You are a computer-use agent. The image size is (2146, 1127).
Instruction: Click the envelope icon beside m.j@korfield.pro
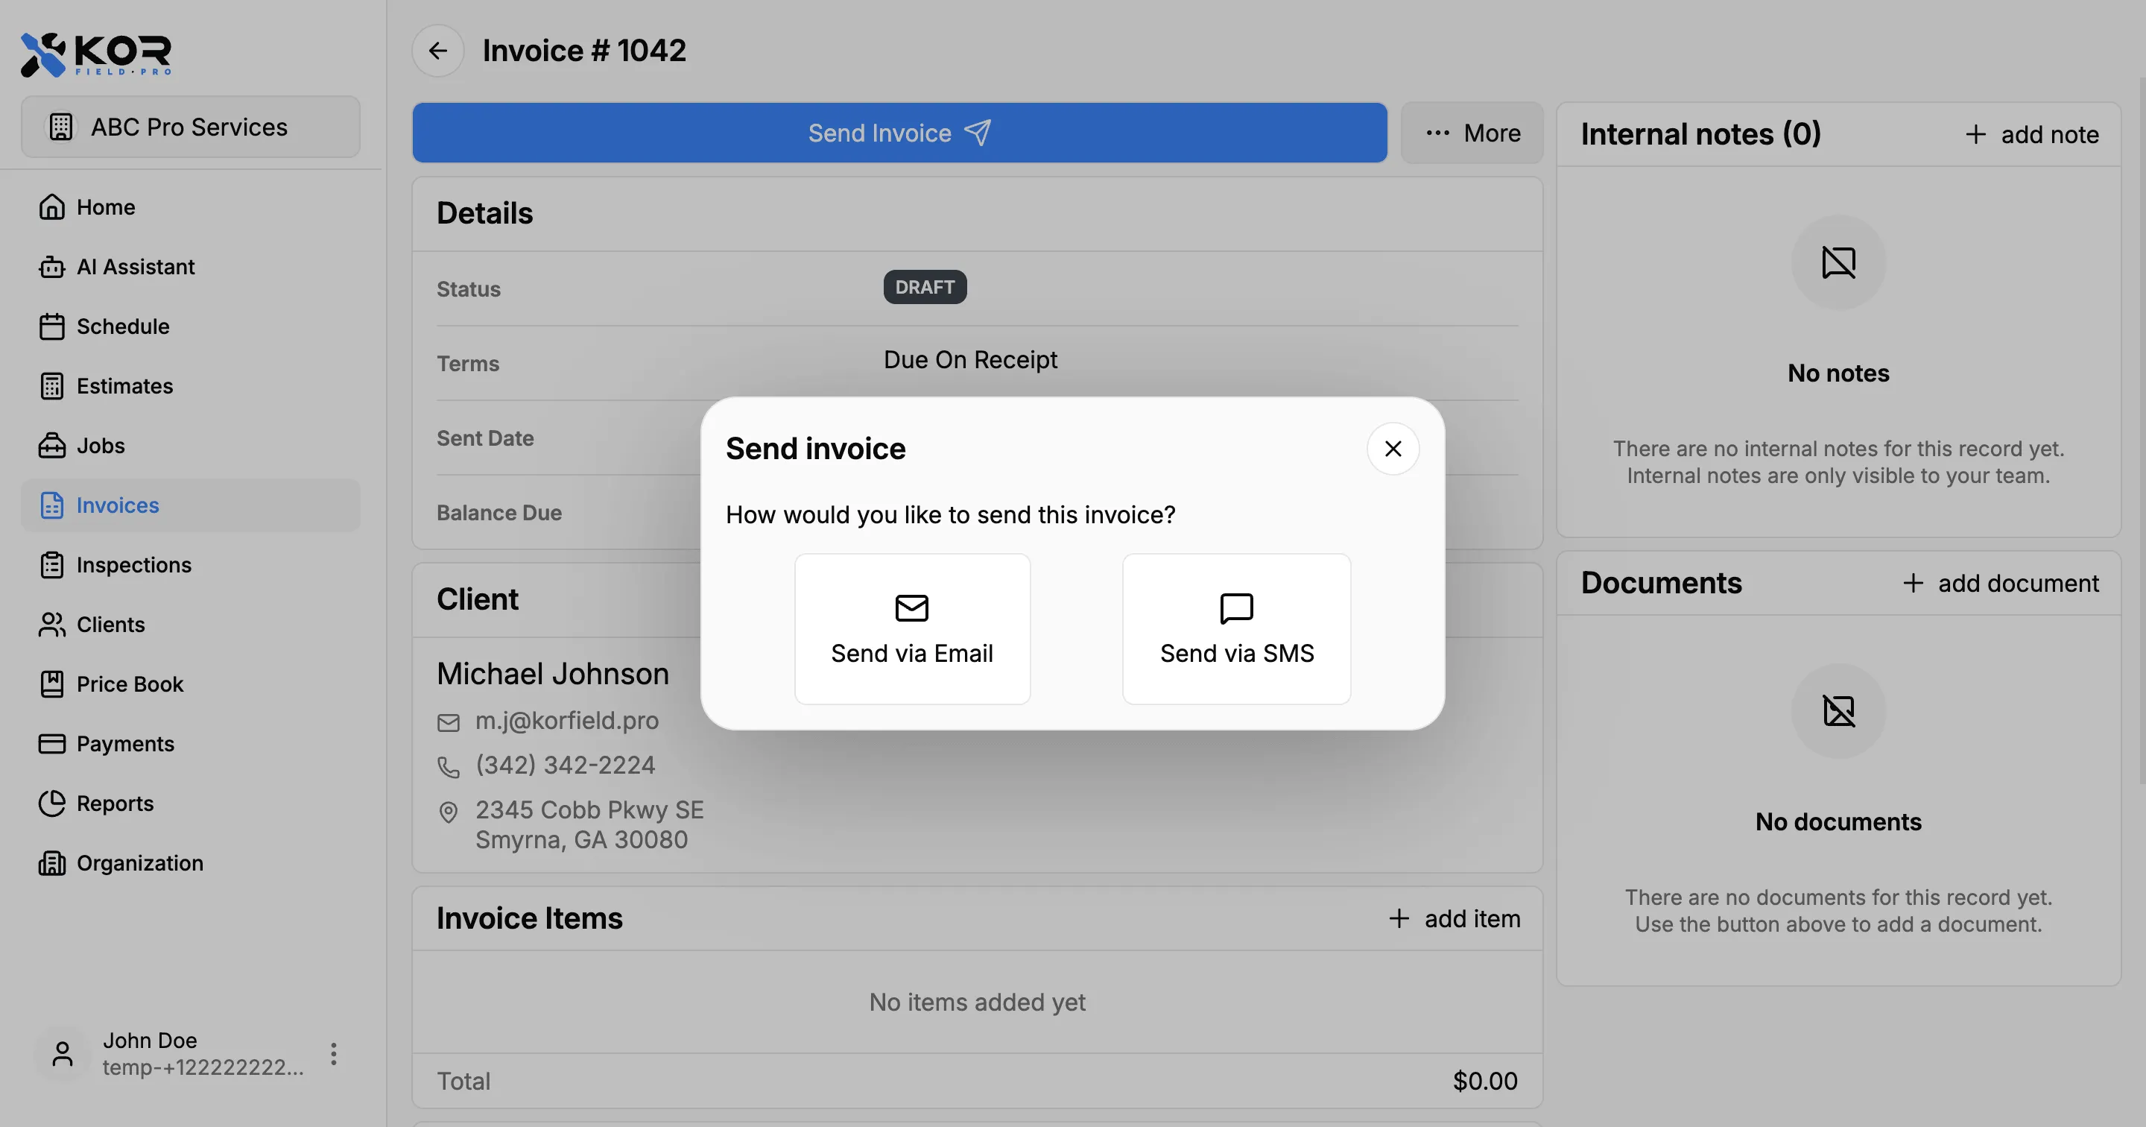(449, 722)
